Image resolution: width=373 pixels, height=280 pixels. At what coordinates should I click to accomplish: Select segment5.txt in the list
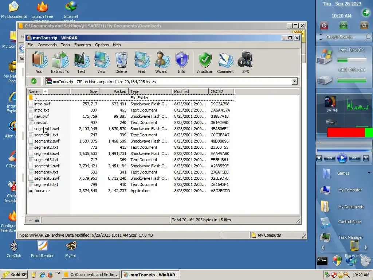tap(130, 184)
